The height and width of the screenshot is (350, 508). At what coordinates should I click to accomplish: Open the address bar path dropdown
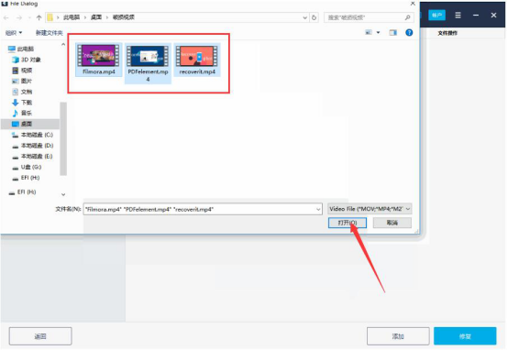(x=304, y=17)
